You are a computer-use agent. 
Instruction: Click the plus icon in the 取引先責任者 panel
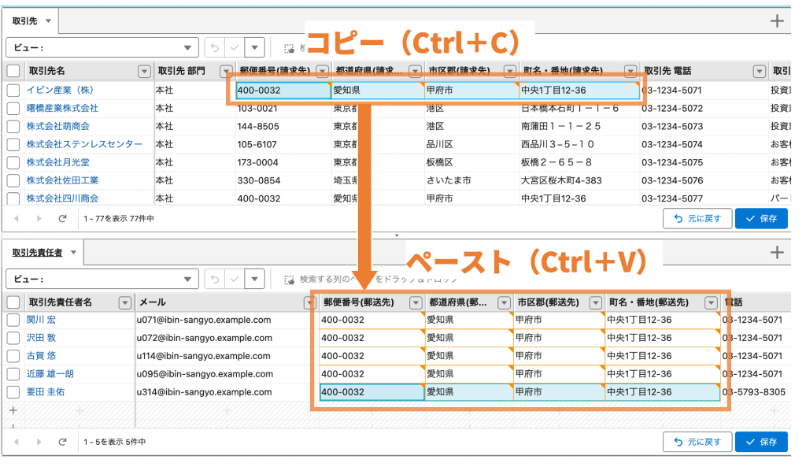click(777, 253)
